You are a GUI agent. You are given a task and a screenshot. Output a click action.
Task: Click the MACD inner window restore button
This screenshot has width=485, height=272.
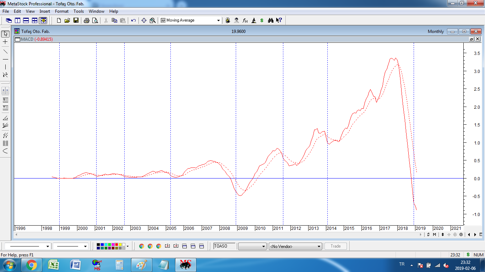[472, 39]
